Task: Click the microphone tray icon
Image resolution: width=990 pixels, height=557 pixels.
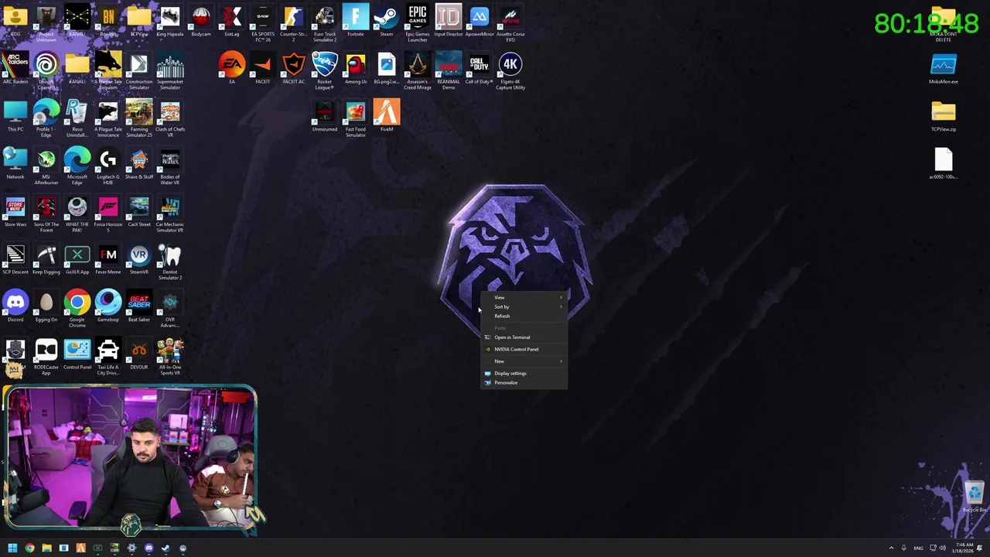Action: (903, 548)
